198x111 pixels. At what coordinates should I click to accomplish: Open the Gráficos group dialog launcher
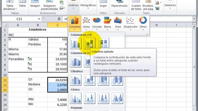147,34
